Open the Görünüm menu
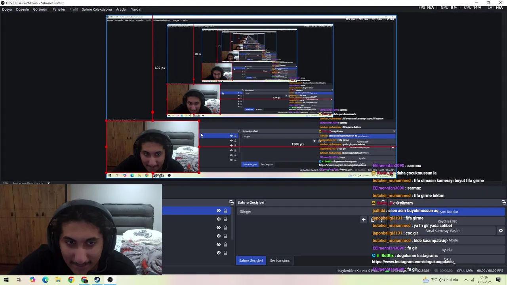 [x=40, y=9]
